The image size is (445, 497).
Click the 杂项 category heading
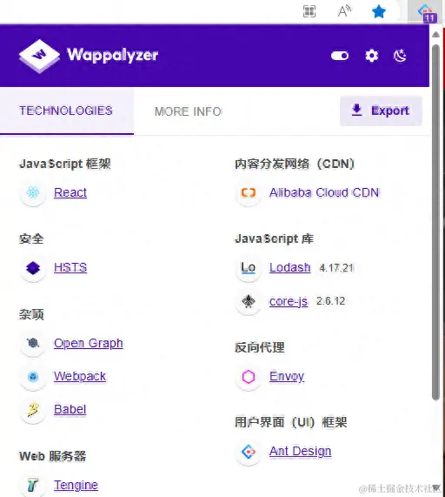point(31,314)
